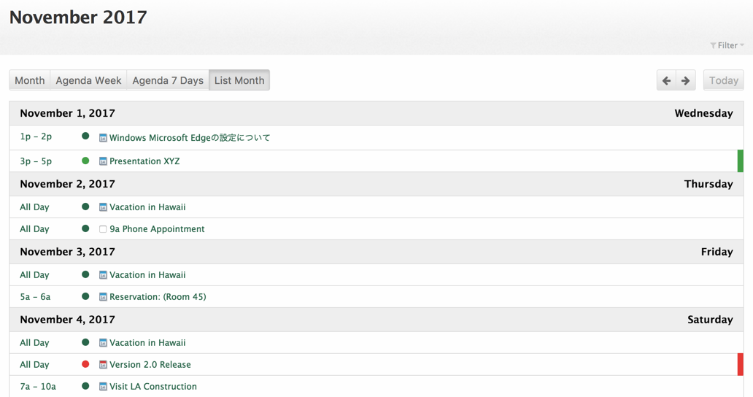This screenshot has width=753, height=397.
Task: Click green color bar on Presentation XYZ row
Action: [x=740, y=161]
